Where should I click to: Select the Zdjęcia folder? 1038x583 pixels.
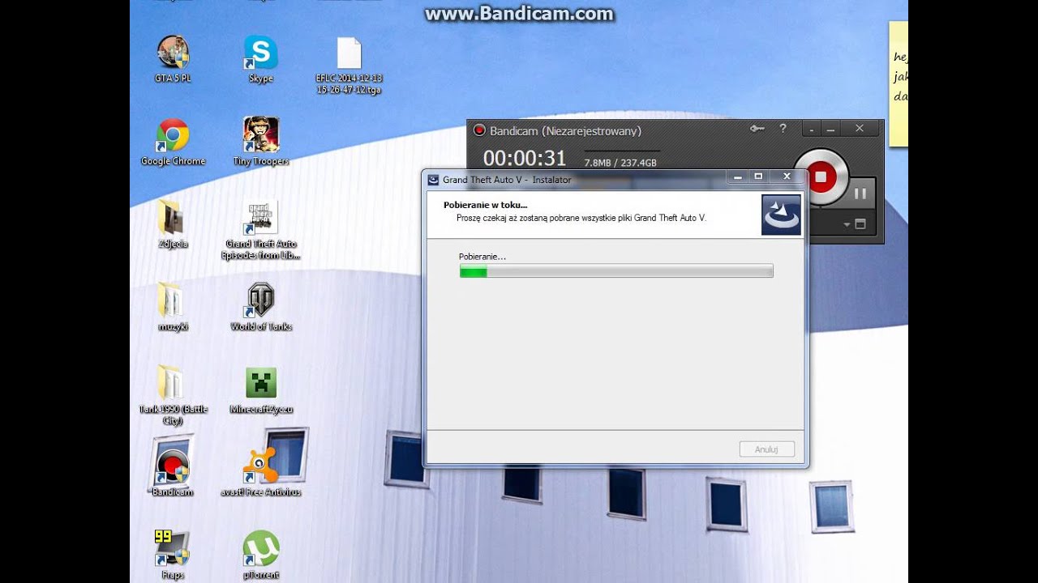click(173, 224)
